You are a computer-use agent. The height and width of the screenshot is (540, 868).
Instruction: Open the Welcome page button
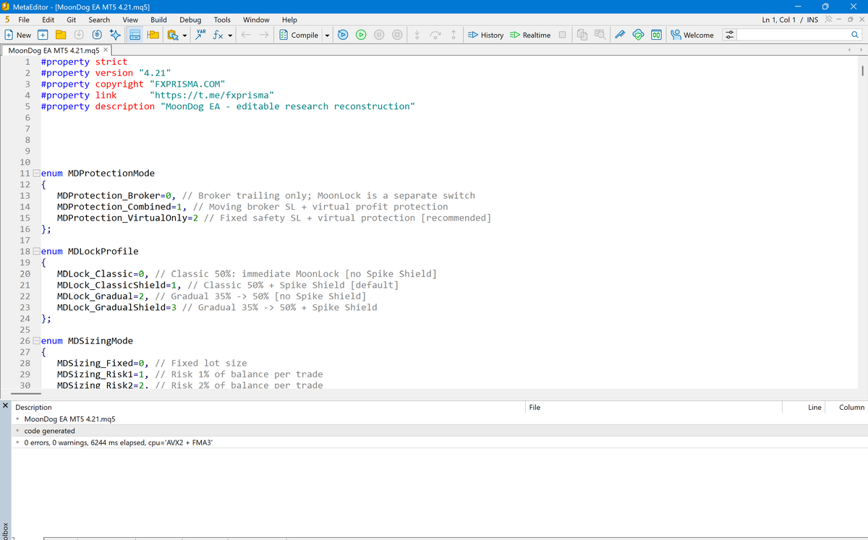click(x=692, y=35)
